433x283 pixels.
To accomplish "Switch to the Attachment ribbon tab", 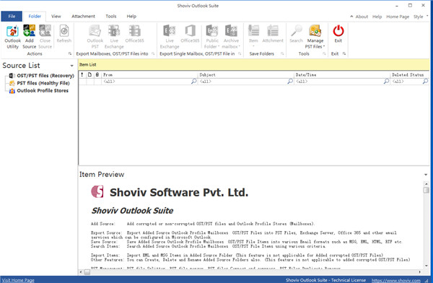I will tap(83, 17).
